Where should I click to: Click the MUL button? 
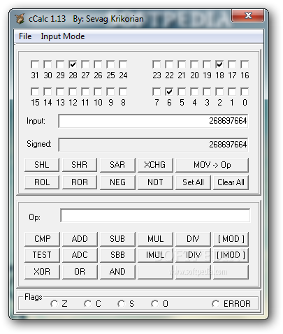coord(155,239)
